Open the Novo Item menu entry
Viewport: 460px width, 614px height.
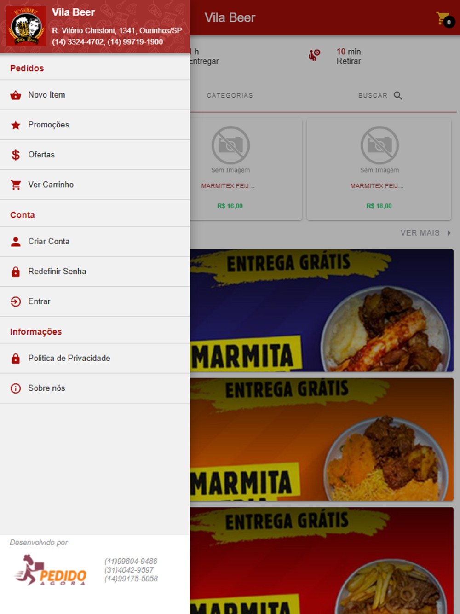coord(95,95)
